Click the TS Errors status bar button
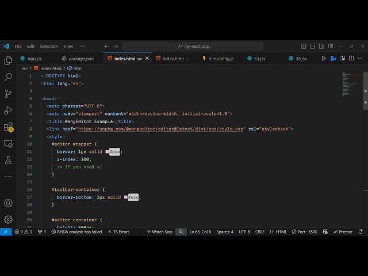The width and height of the screenshot is (368, 276). point(121,232)
